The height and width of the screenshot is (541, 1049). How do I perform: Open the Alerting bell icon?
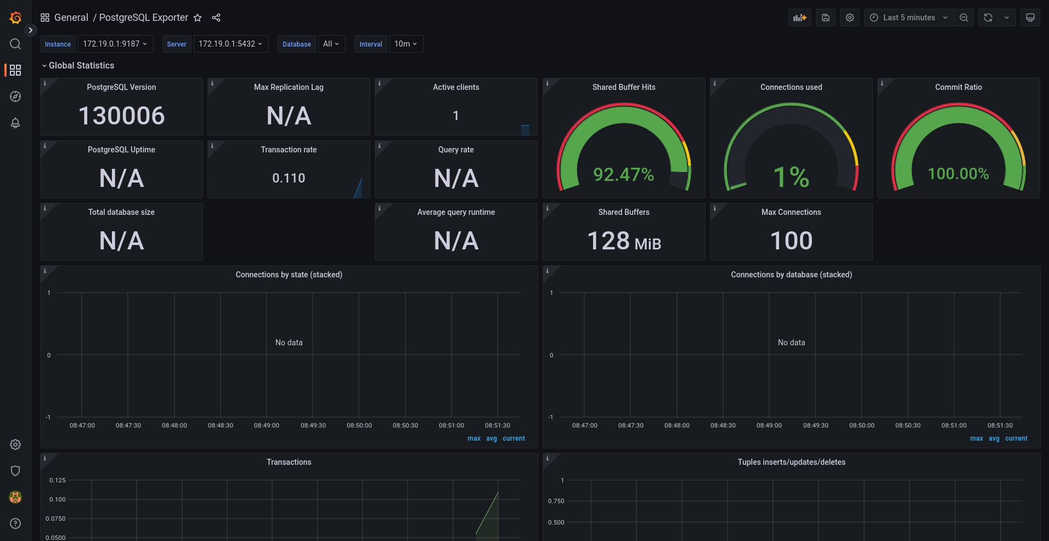coord(15,123)
